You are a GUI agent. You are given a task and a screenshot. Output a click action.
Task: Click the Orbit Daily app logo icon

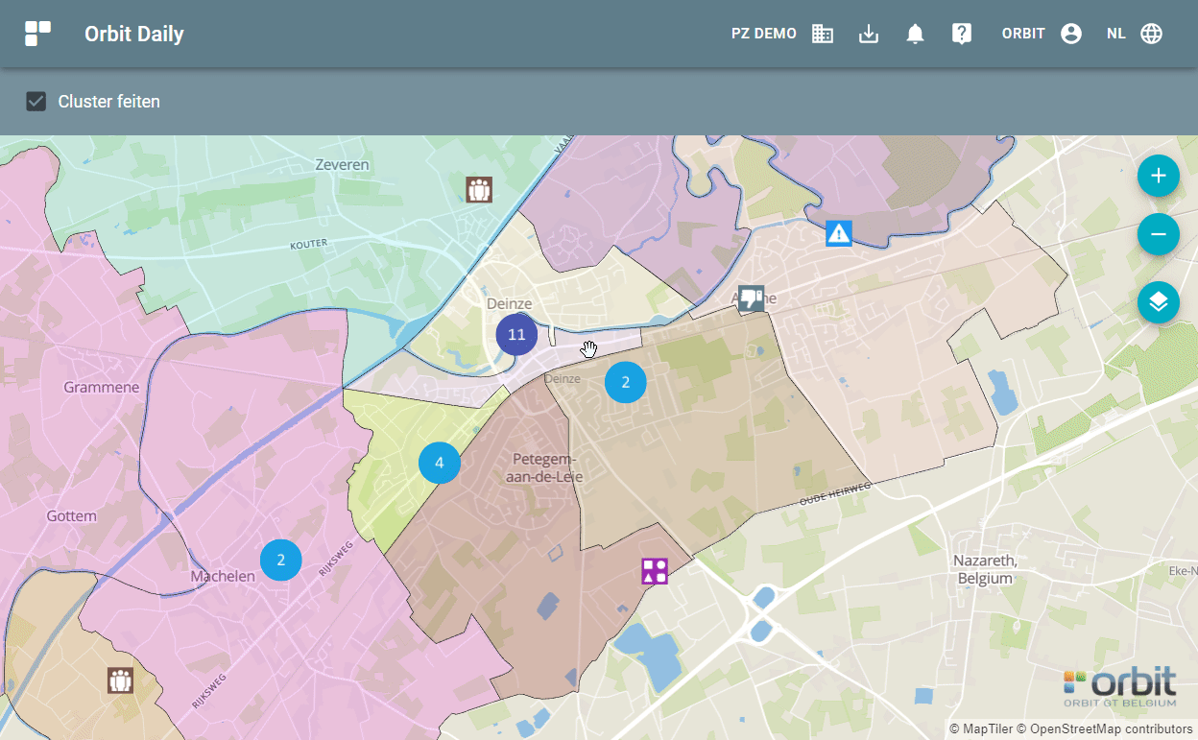[x=38, y=34]
